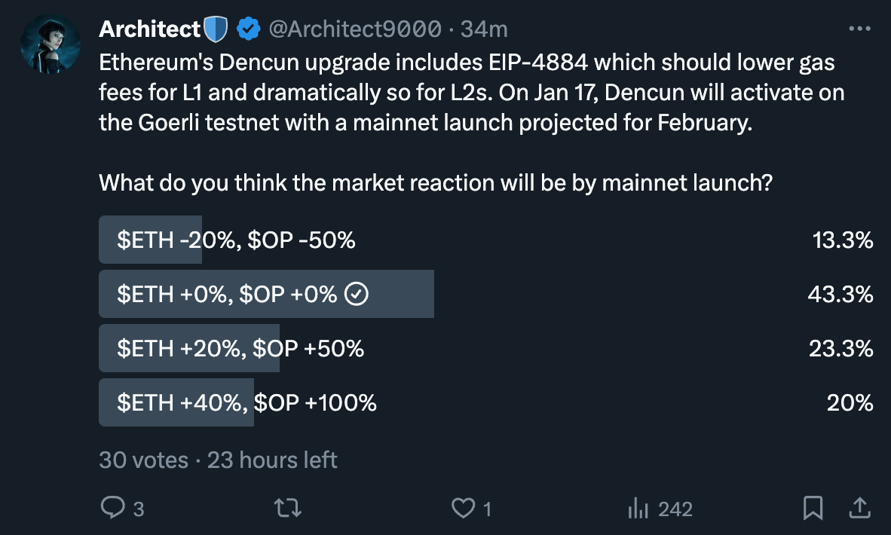The height and width of the screenshot is (535, 891).
Task: Click the shield emoji beside Architect
Action: [x=216, y=29]
